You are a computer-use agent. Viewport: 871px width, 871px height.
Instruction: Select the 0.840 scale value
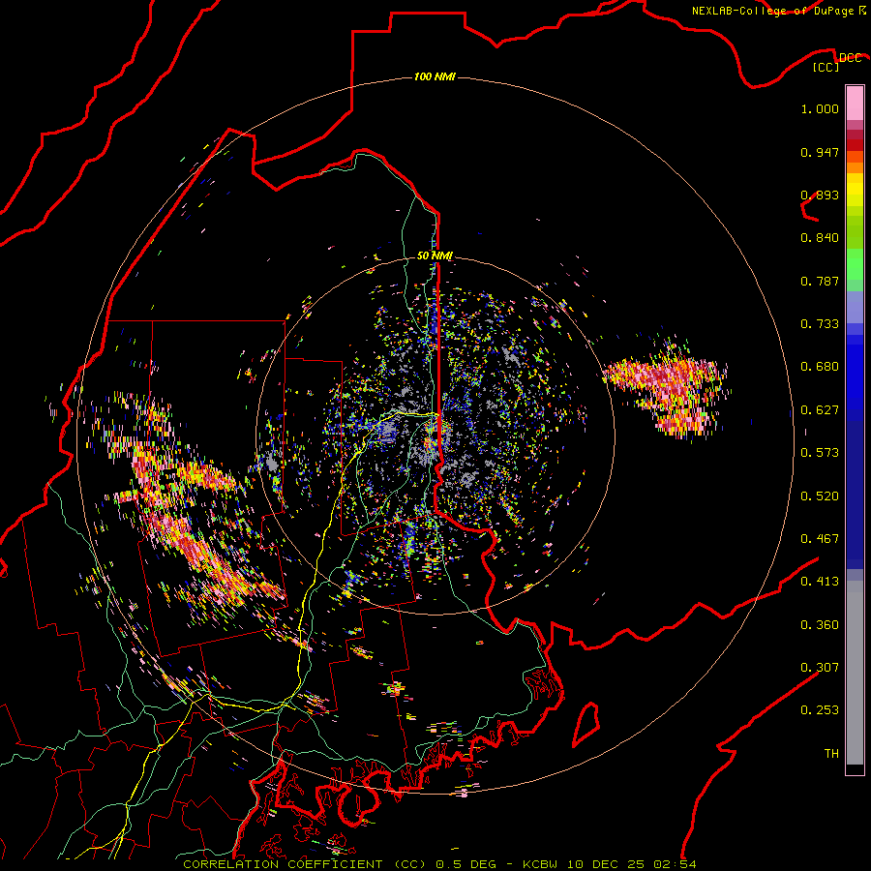click(820, 238)
